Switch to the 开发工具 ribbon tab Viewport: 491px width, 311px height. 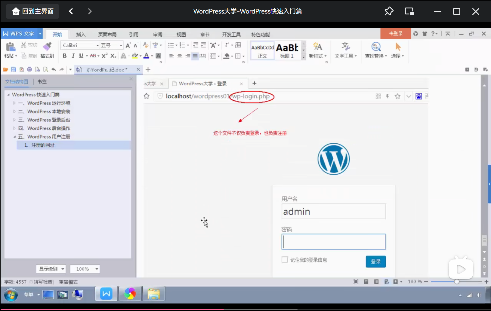point(231,35)
